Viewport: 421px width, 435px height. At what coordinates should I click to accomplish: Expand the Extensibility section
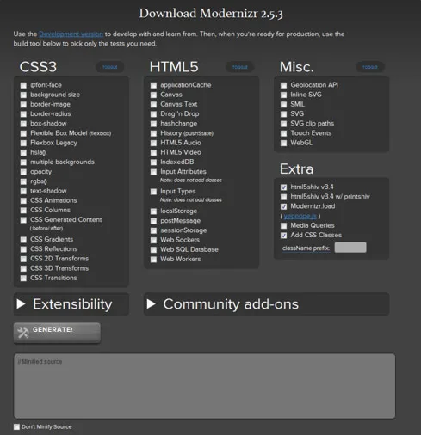pos(71,304)
